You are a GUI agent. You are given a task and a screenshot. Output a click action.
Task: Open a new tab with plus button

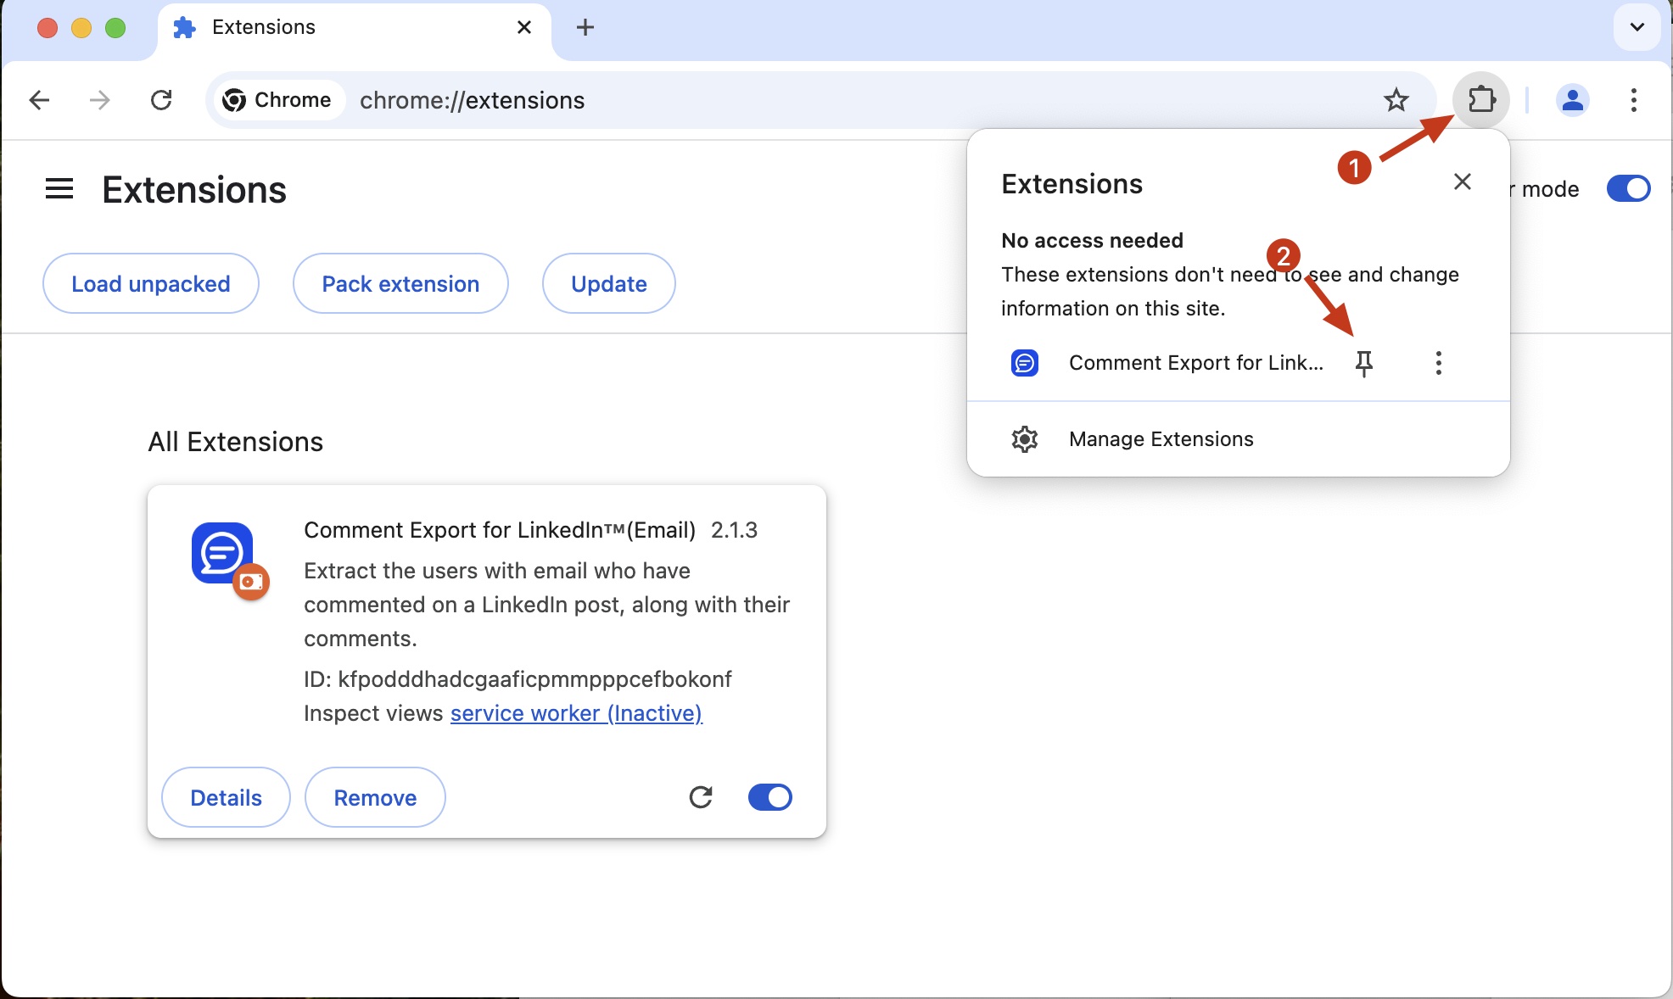tap(585, 27)
